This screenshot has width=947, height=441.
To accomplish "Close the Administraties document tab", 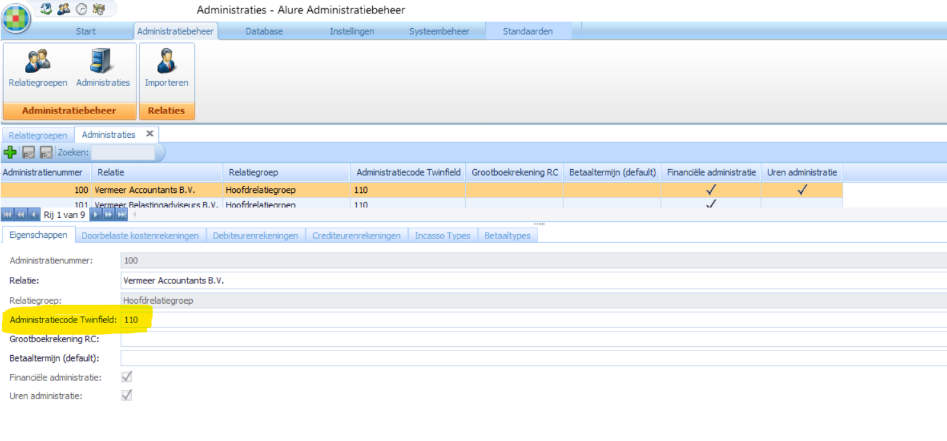I will 150,134.
